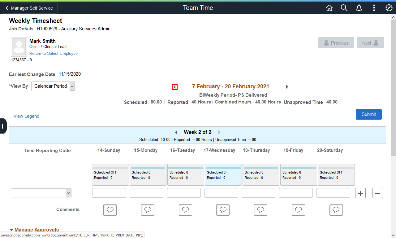Click the employee ID 1234567 - 0
396x238 pixels.
[21, 60]
